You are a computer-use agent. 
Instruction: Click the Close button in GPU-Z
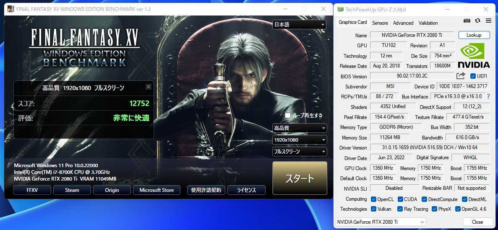point(477,222)
